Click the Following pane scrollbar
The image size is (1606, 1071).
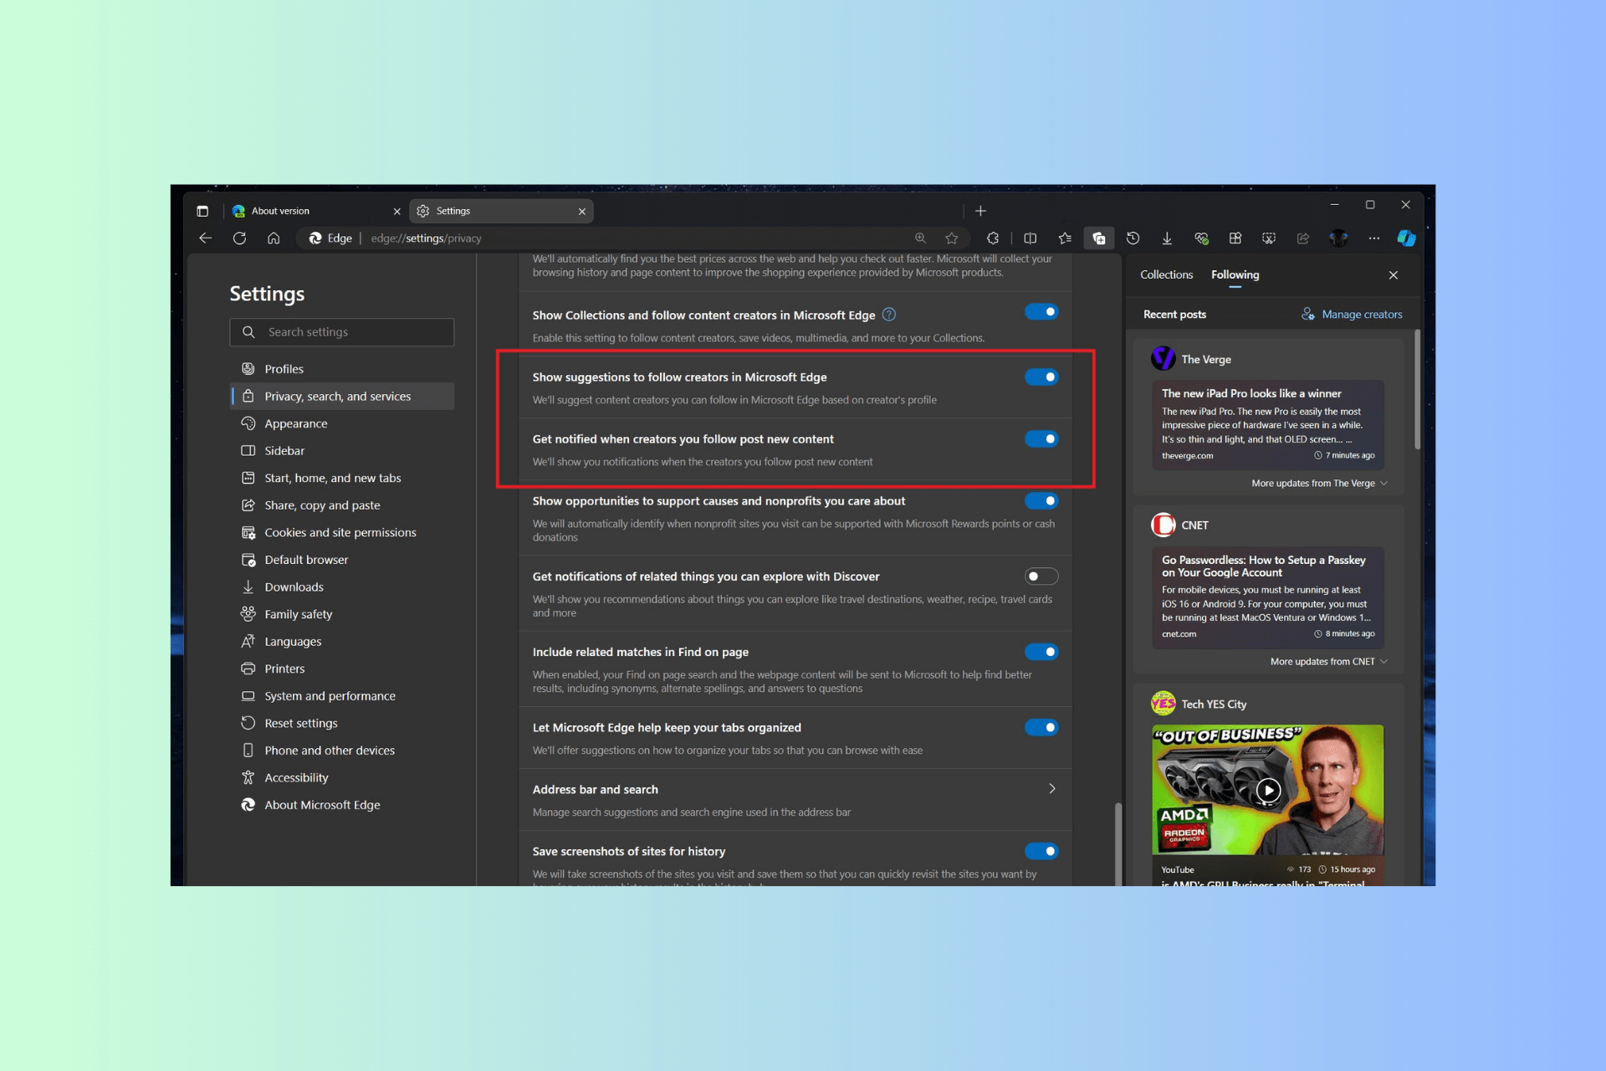(1417, 390)
